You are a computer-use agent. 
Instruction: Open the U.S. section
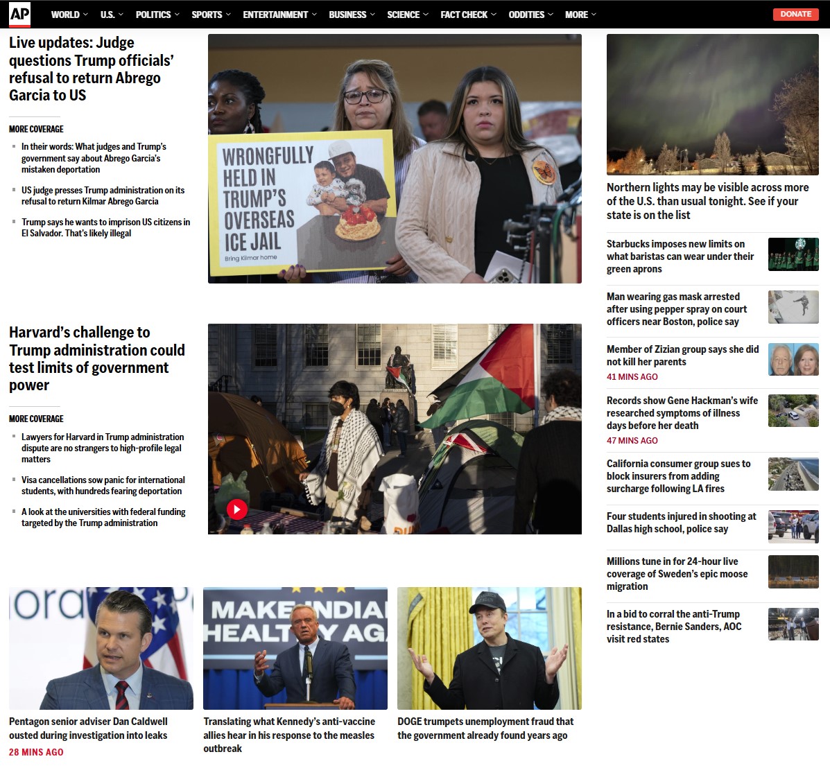pos(107,15)
